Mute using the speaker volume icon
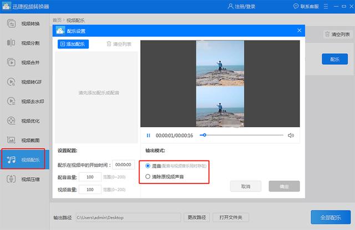 [291, 136]
